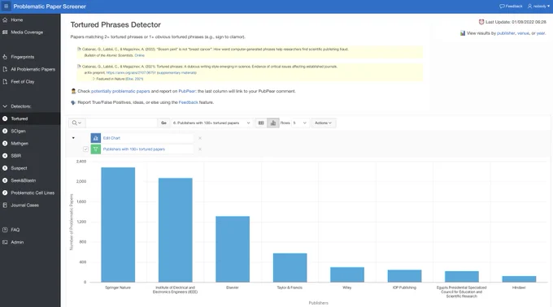This screenshot has height=307, width=553.
Task: Click the Tortured detector circle icon
Action: 5,119
